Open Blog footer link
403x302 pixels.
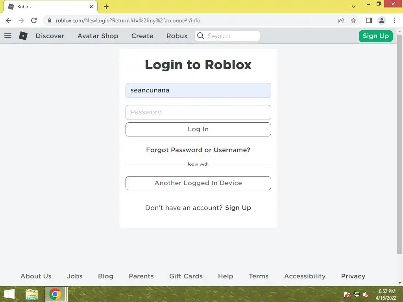point(105,276)
